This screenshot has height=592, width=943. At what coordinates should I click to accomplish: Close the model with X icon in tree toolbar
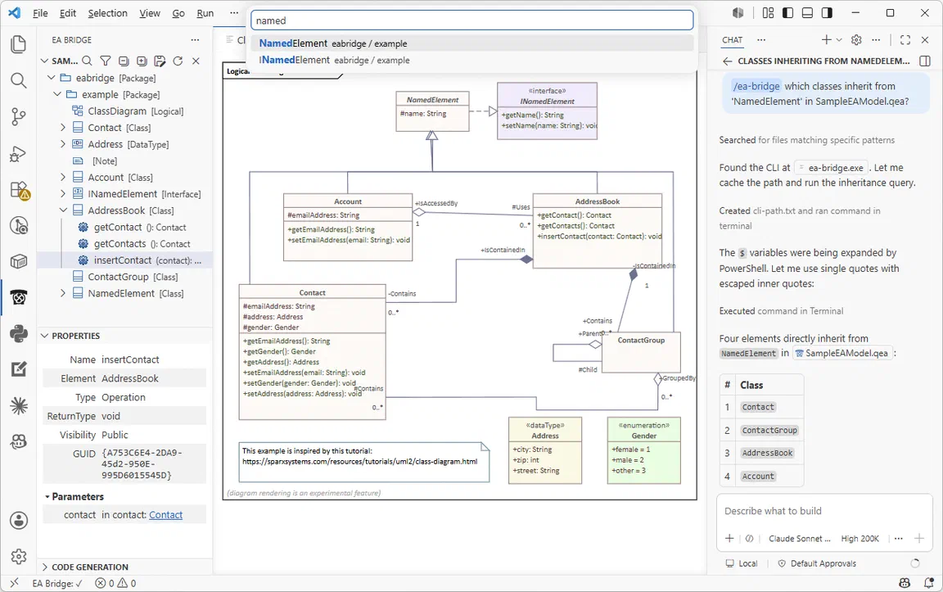click(x=196, y=61)
